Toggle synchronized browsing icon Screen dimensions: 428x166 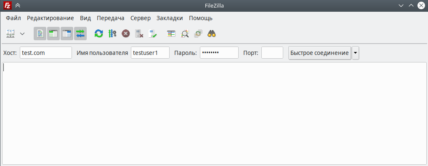(x=198, y=34)
